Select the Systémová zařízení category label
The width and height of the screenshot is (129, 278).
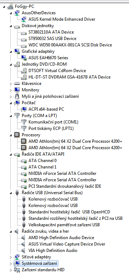[x=40, y=263]
